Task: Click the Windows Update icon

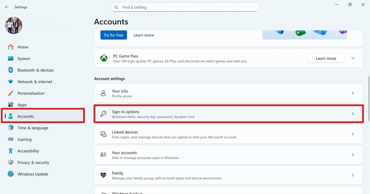Action: (x=10, y=174)
